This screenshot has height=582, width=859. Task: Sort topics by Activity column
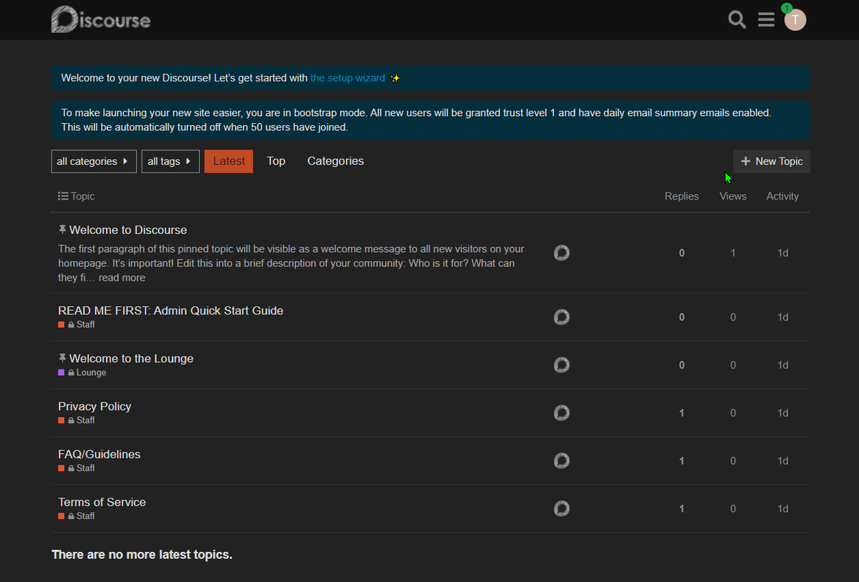pyautogui.click(x=782, y=196)
